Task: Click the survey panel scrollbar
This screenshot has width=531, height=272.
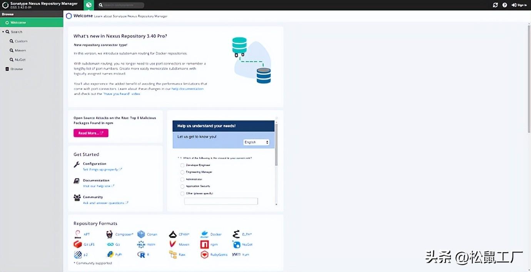Action: click(x=276, y=145)
